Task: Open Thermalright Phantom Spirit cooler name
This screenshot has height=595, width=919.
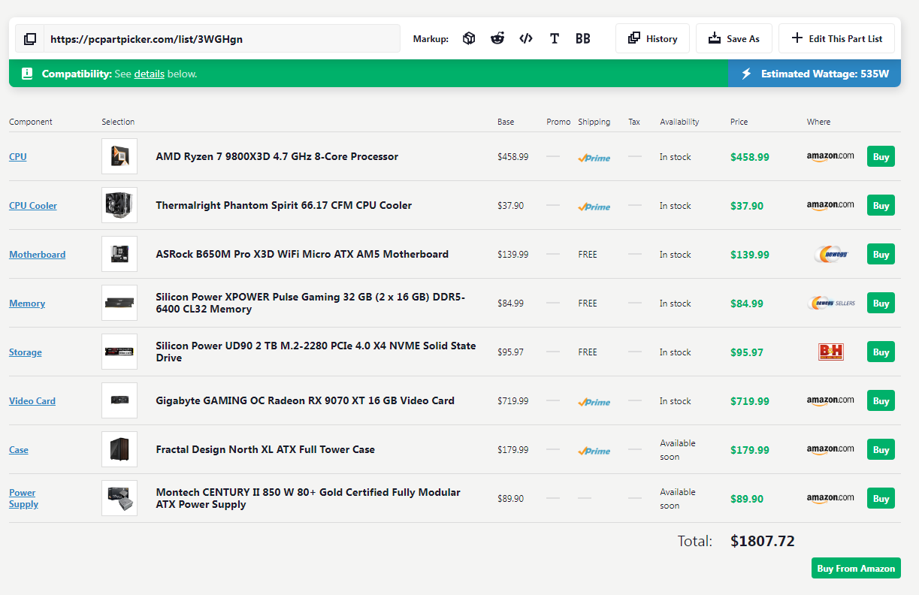Action: point(284,205)
